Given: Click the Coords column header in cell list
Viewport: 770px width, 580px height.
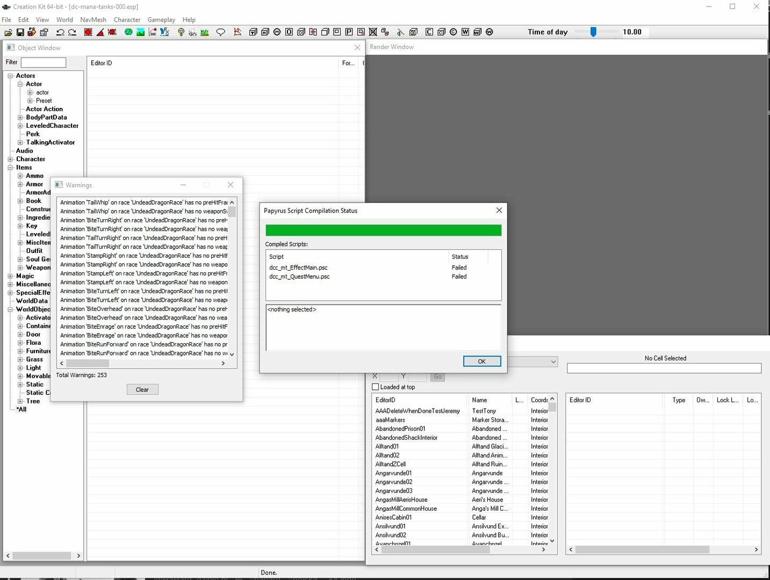Looking at the screenshot, I should click(538, 400).
